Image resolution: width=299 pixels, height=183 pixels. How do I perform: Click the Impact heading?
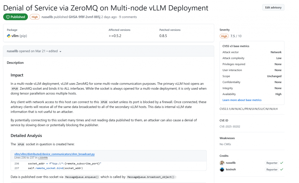17,75
